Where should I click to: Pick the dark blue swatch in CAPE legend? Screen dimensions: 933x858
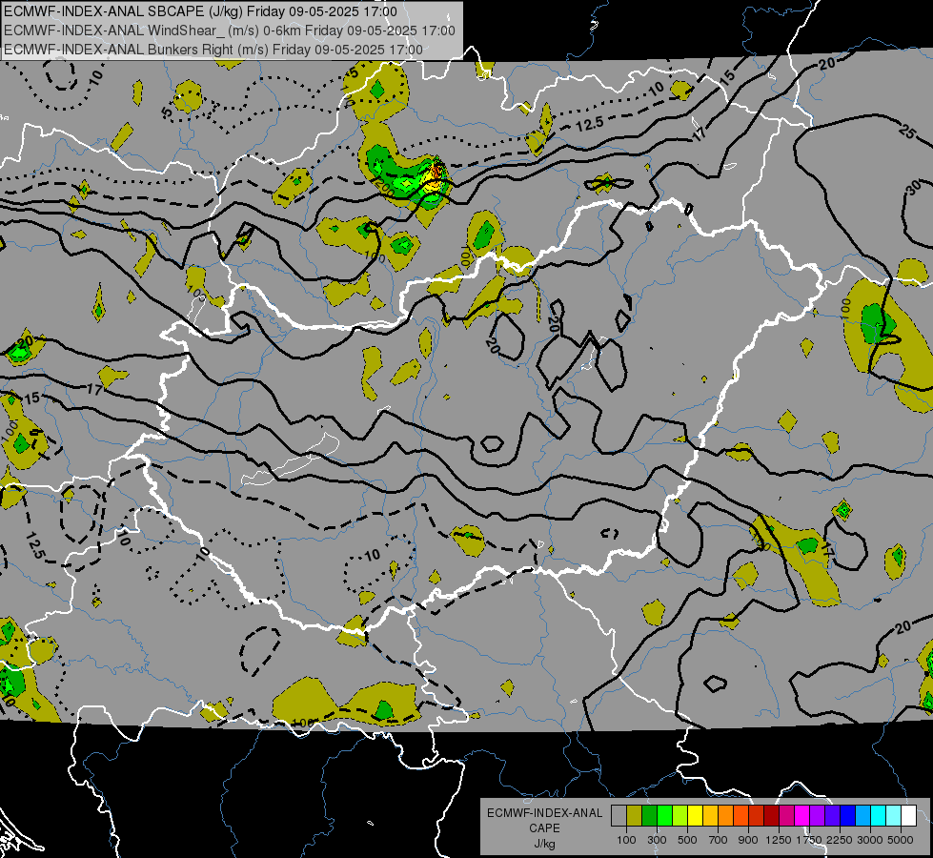[x=847, y=816]
